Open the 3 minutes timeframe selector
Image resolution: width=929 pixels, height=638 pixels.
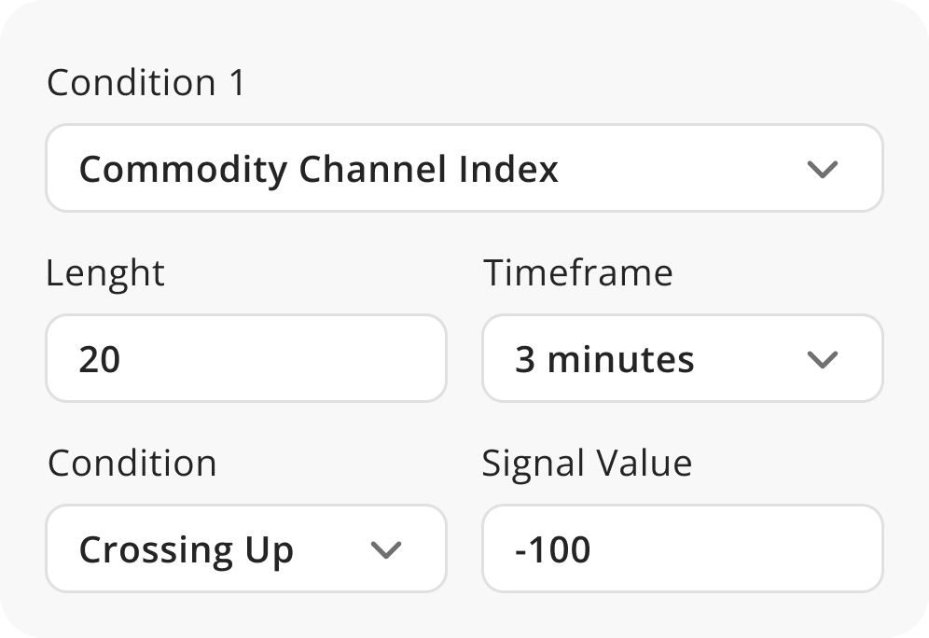pos(681,359)
